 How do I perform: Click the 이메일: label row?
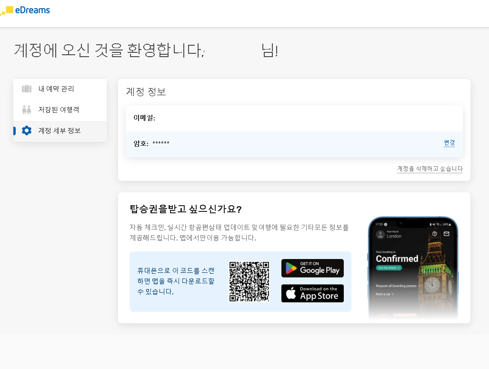294,118
